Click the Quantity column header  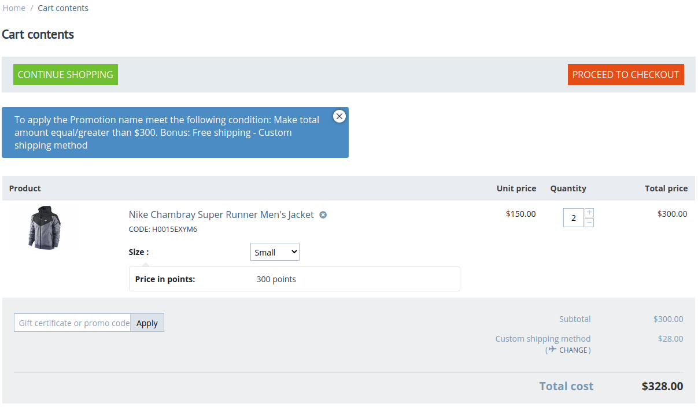(x=568, y=188)
